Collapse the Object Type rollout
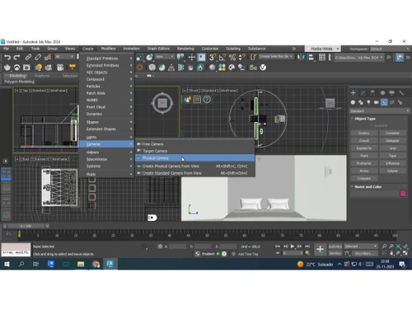This screenshot has height=309, width=412. pos(365,119)
